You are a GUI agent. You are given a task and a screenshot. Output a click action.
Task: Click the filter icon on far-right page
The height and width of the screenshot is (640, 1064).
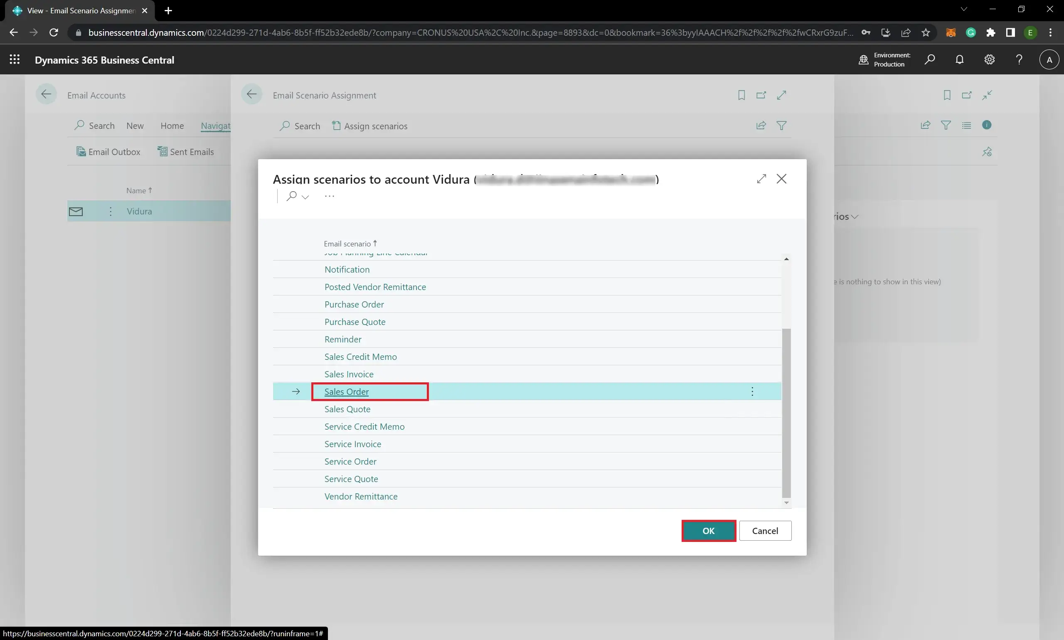click(946, 125)
